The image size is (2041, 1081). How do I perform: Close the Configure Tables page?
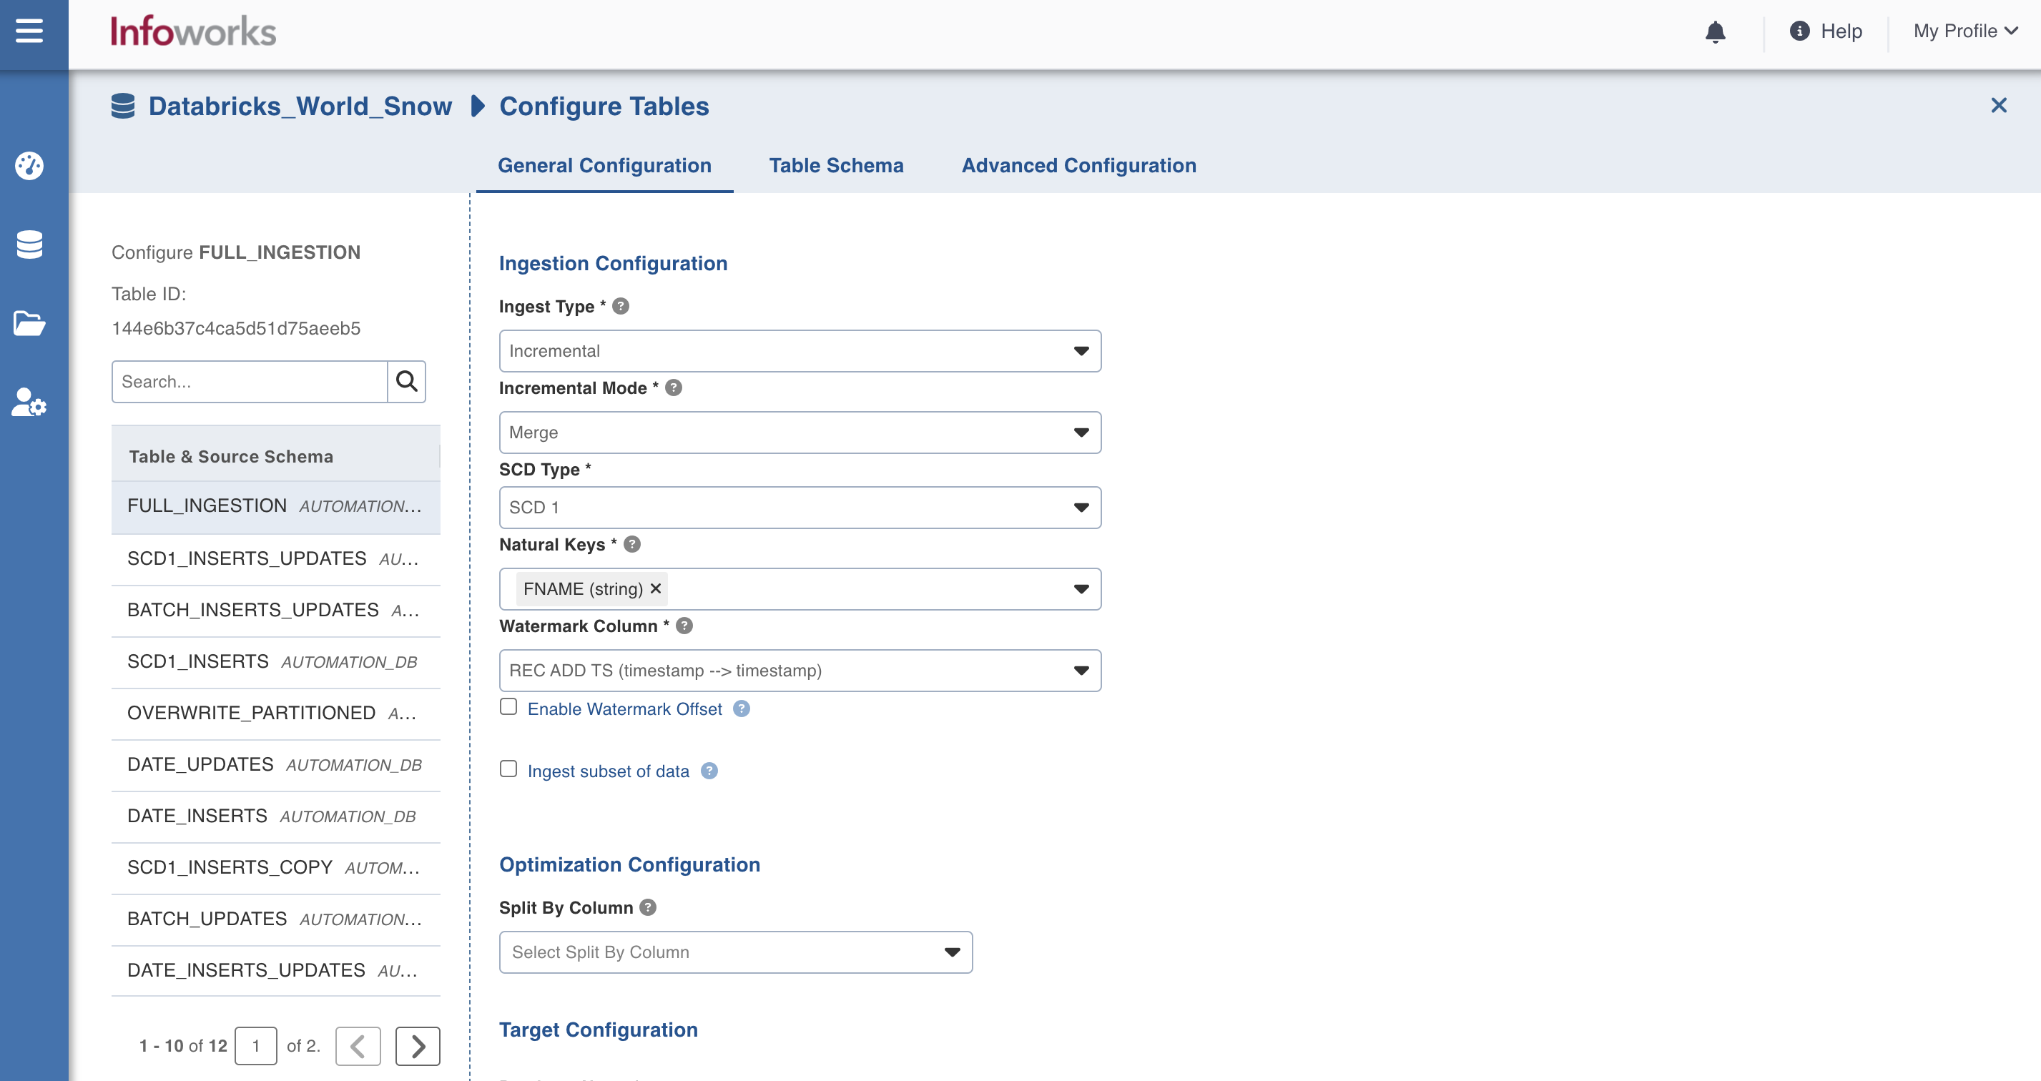(1999, 105)
